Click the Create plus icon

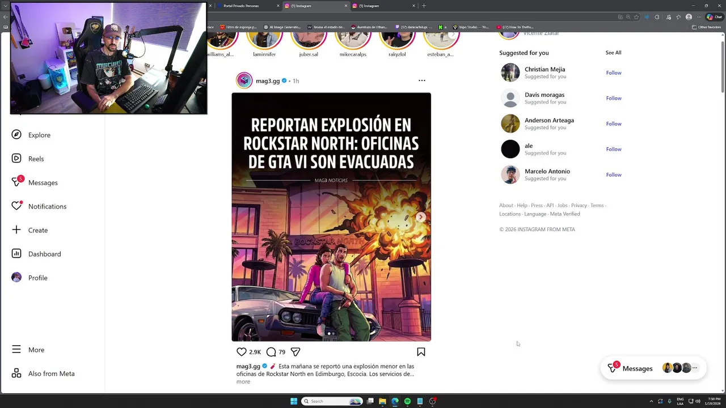point(16,230)
